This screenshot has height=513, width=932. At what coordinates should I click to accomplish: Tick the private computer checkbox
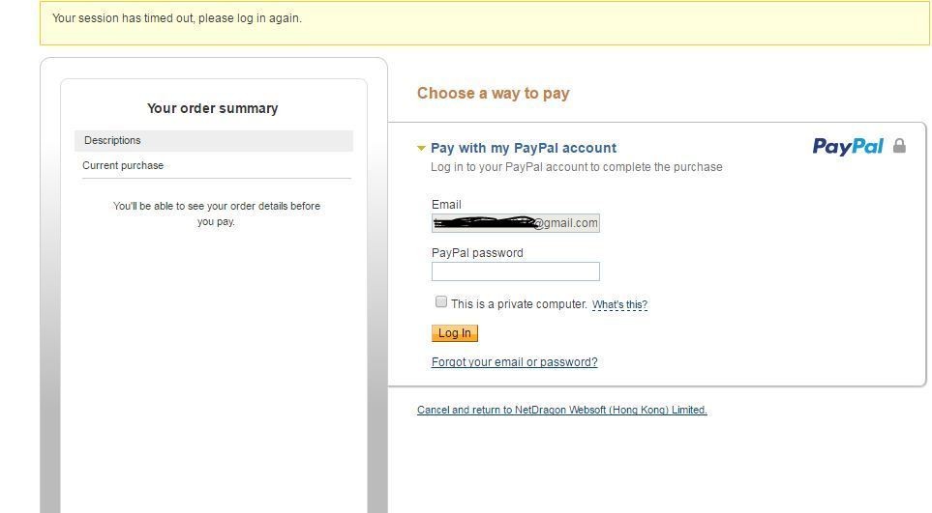[x=441, y=302]
